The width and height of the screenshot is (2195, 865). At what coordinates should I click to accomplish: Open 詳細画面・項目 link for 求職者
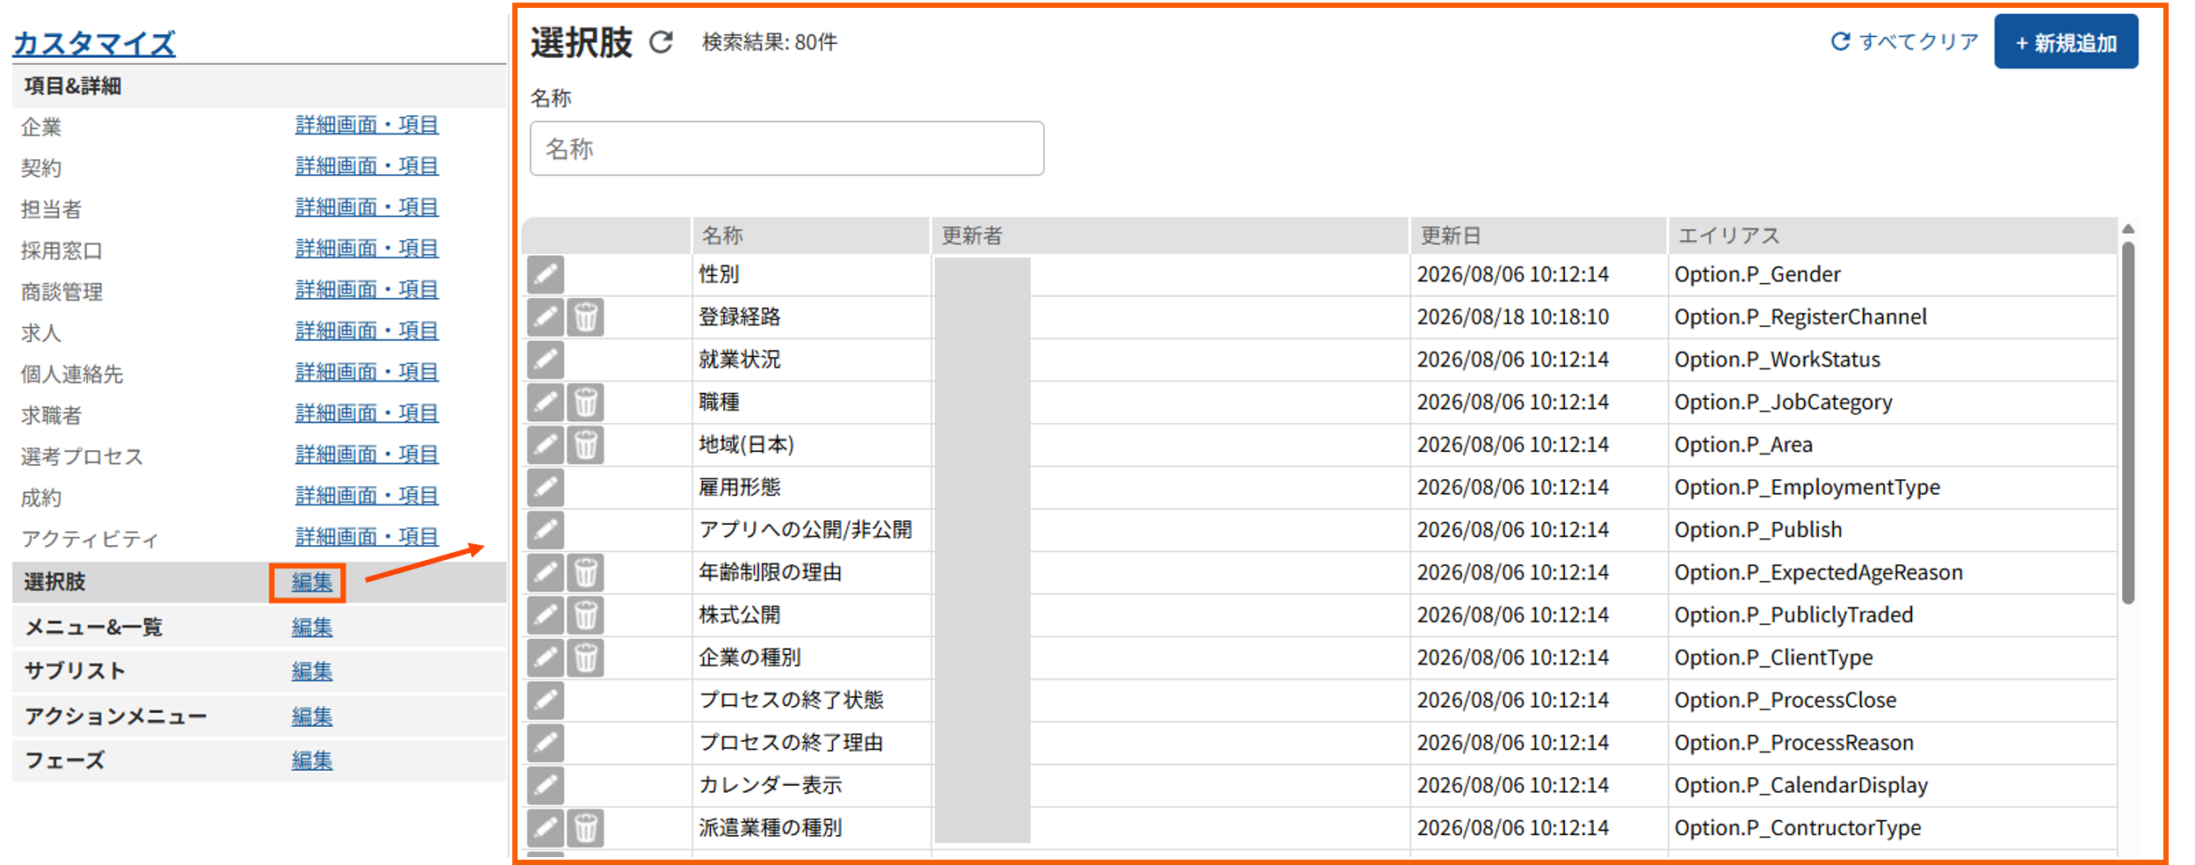click(366, 413)
